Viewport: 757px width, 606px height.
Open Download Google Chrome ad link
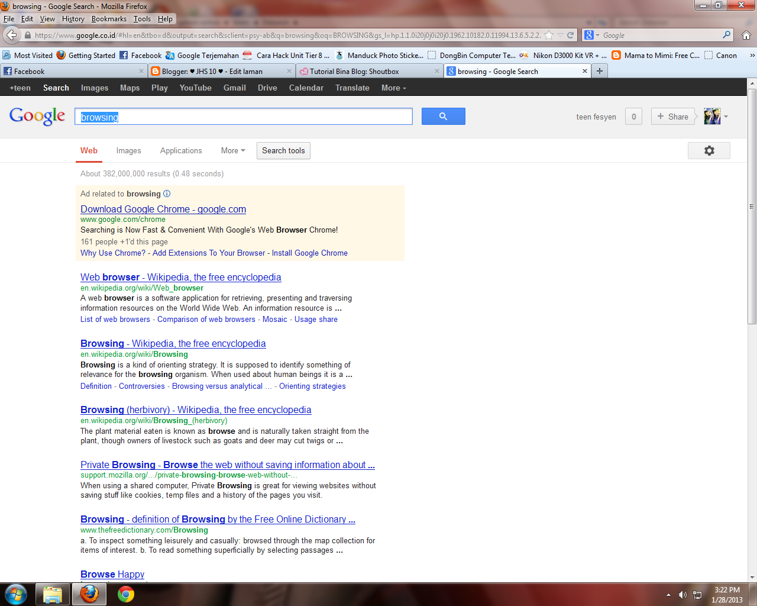click(163, 209)
